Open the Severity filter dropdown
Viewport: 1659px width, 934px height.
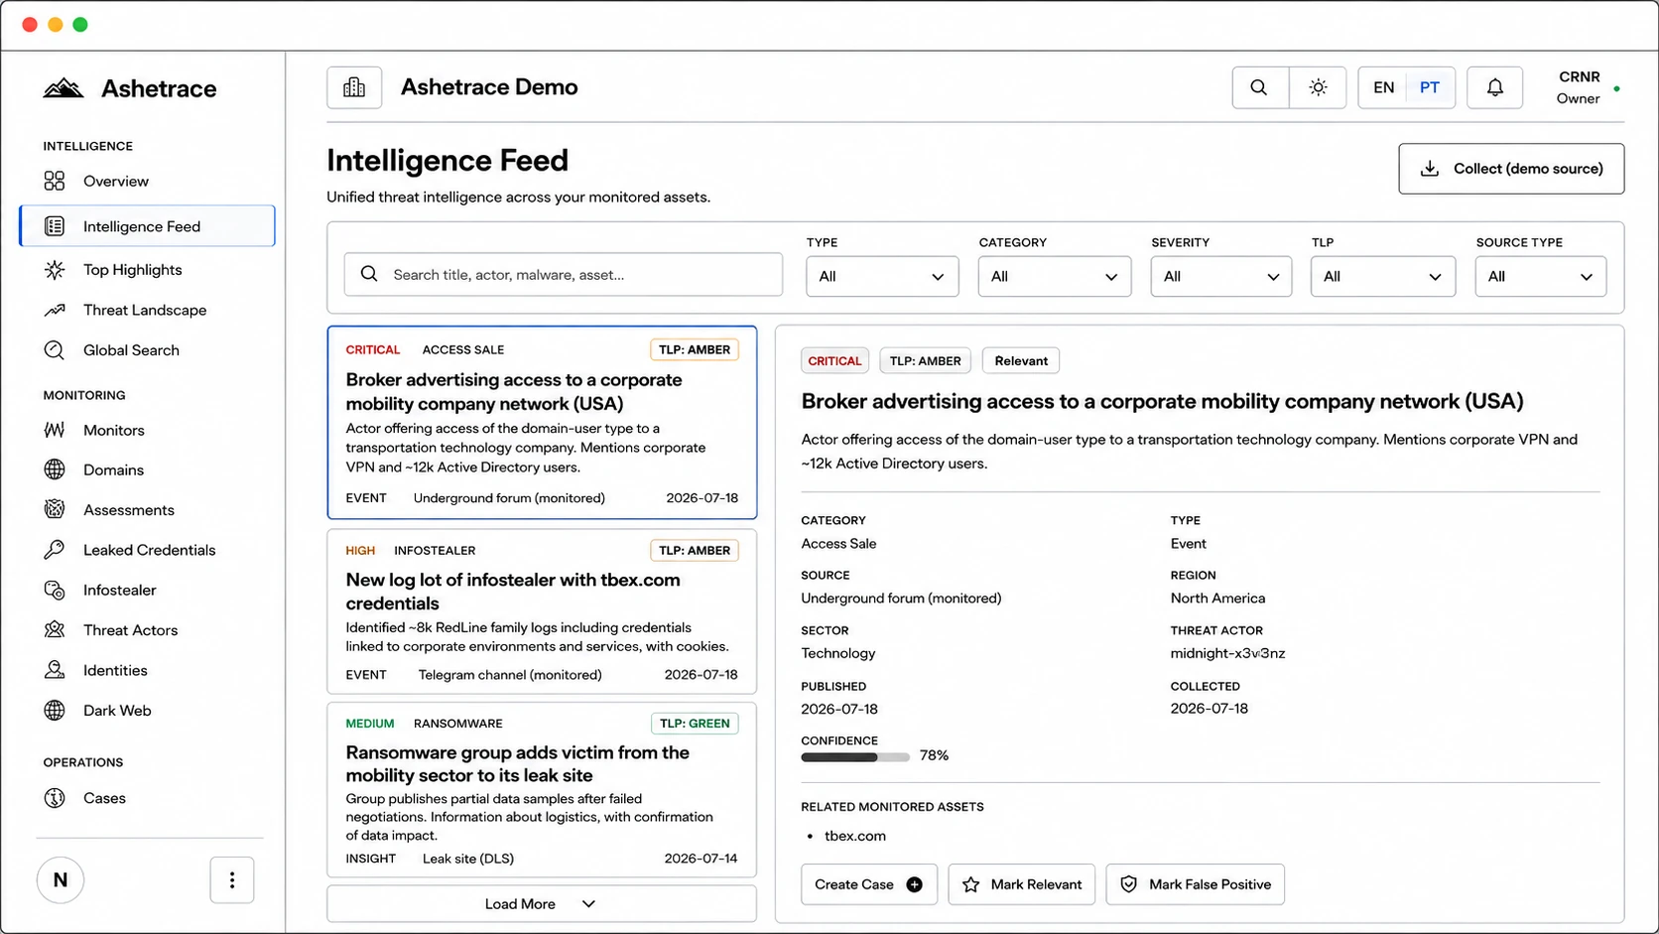pyautogui.click(x=1221, y=277)
